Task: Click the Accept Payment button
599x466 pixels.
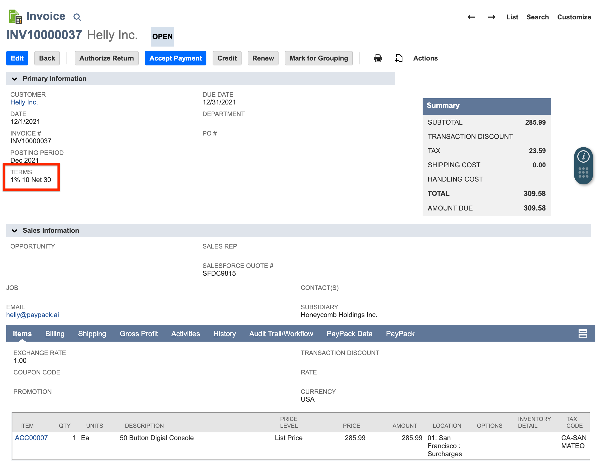Action: (175, 58)
